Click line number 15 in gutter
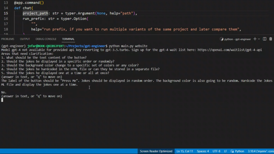 point(6,13)
